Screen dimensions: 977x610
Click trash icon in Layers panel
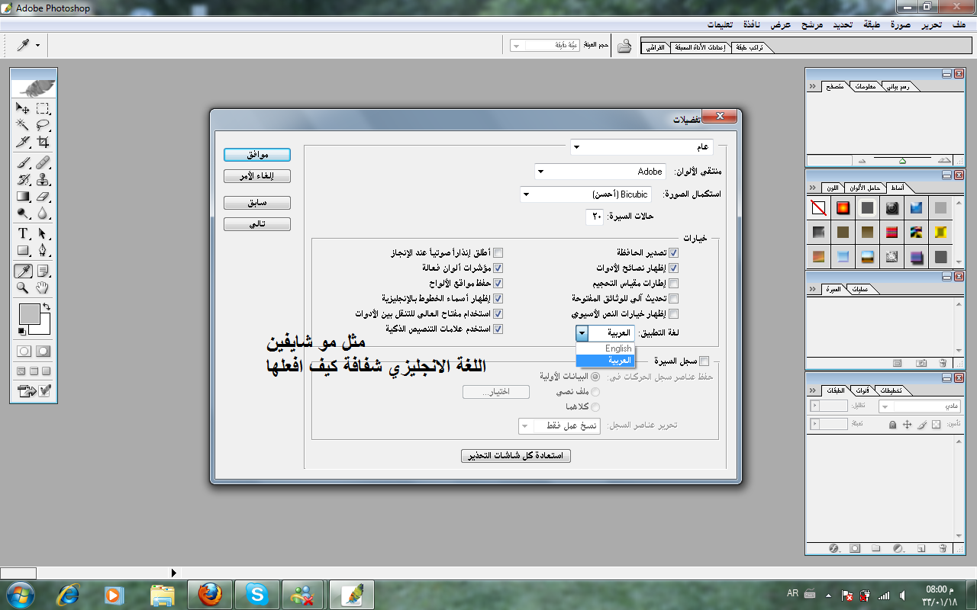943,547
